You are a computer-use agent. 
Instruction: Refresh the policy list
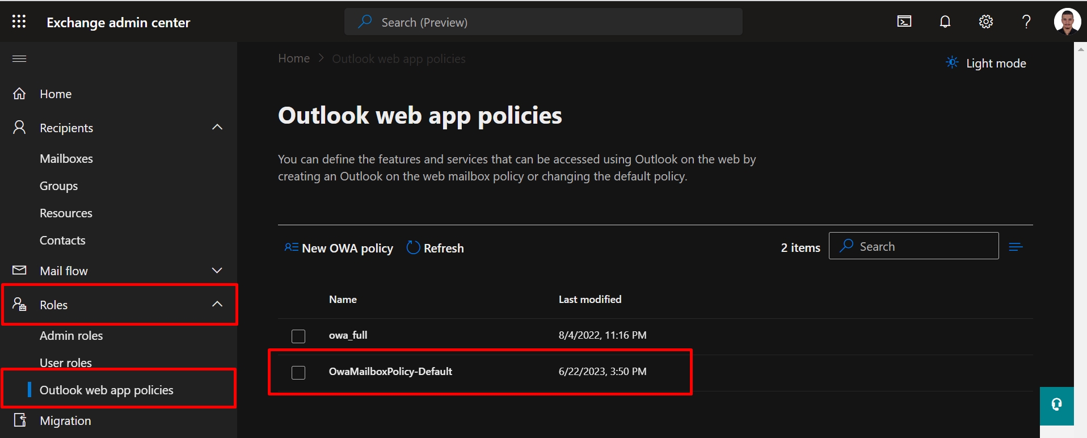[444, 248]
